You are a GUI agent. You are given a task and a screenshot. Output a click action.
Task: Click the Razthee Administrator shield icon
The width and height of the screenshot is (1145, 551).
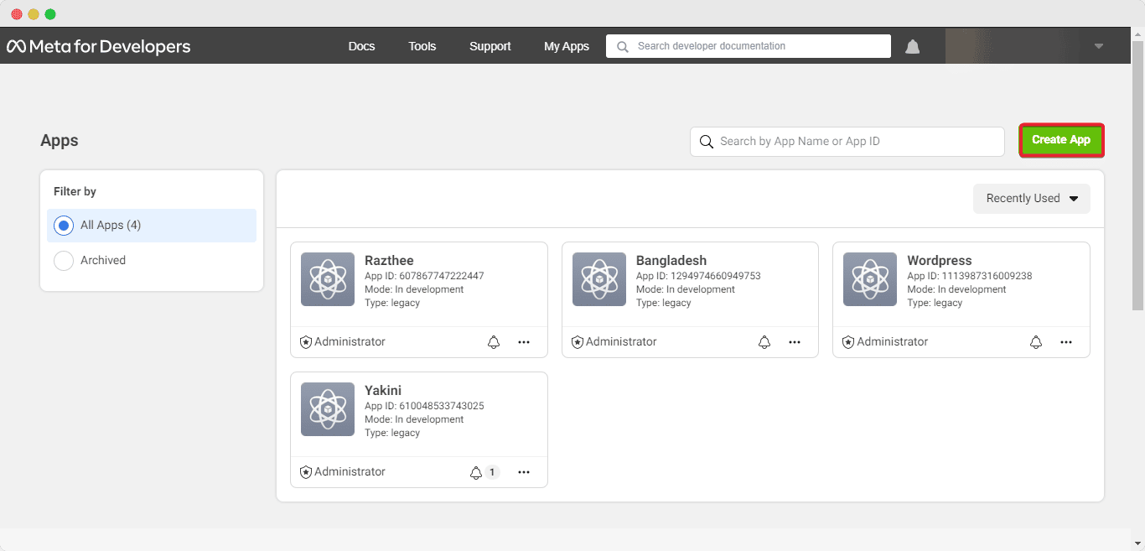[x=306, y=342]
